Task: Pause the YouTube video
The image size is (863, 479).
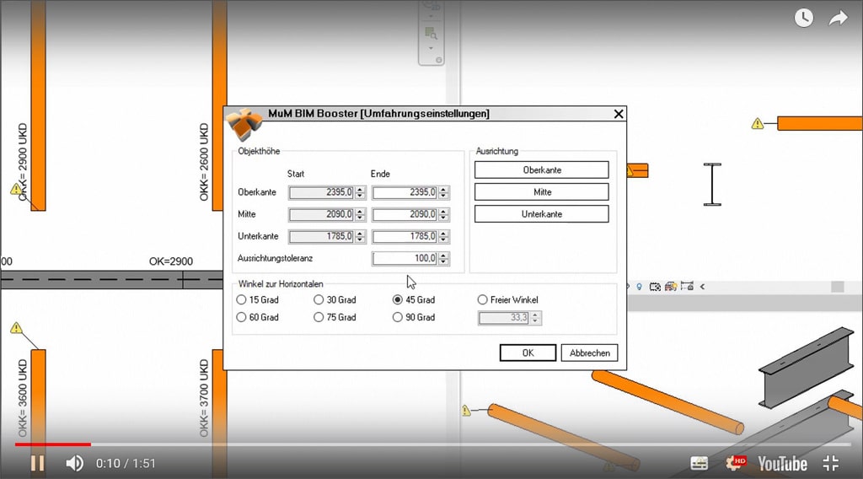Action: tap(37, 463)
